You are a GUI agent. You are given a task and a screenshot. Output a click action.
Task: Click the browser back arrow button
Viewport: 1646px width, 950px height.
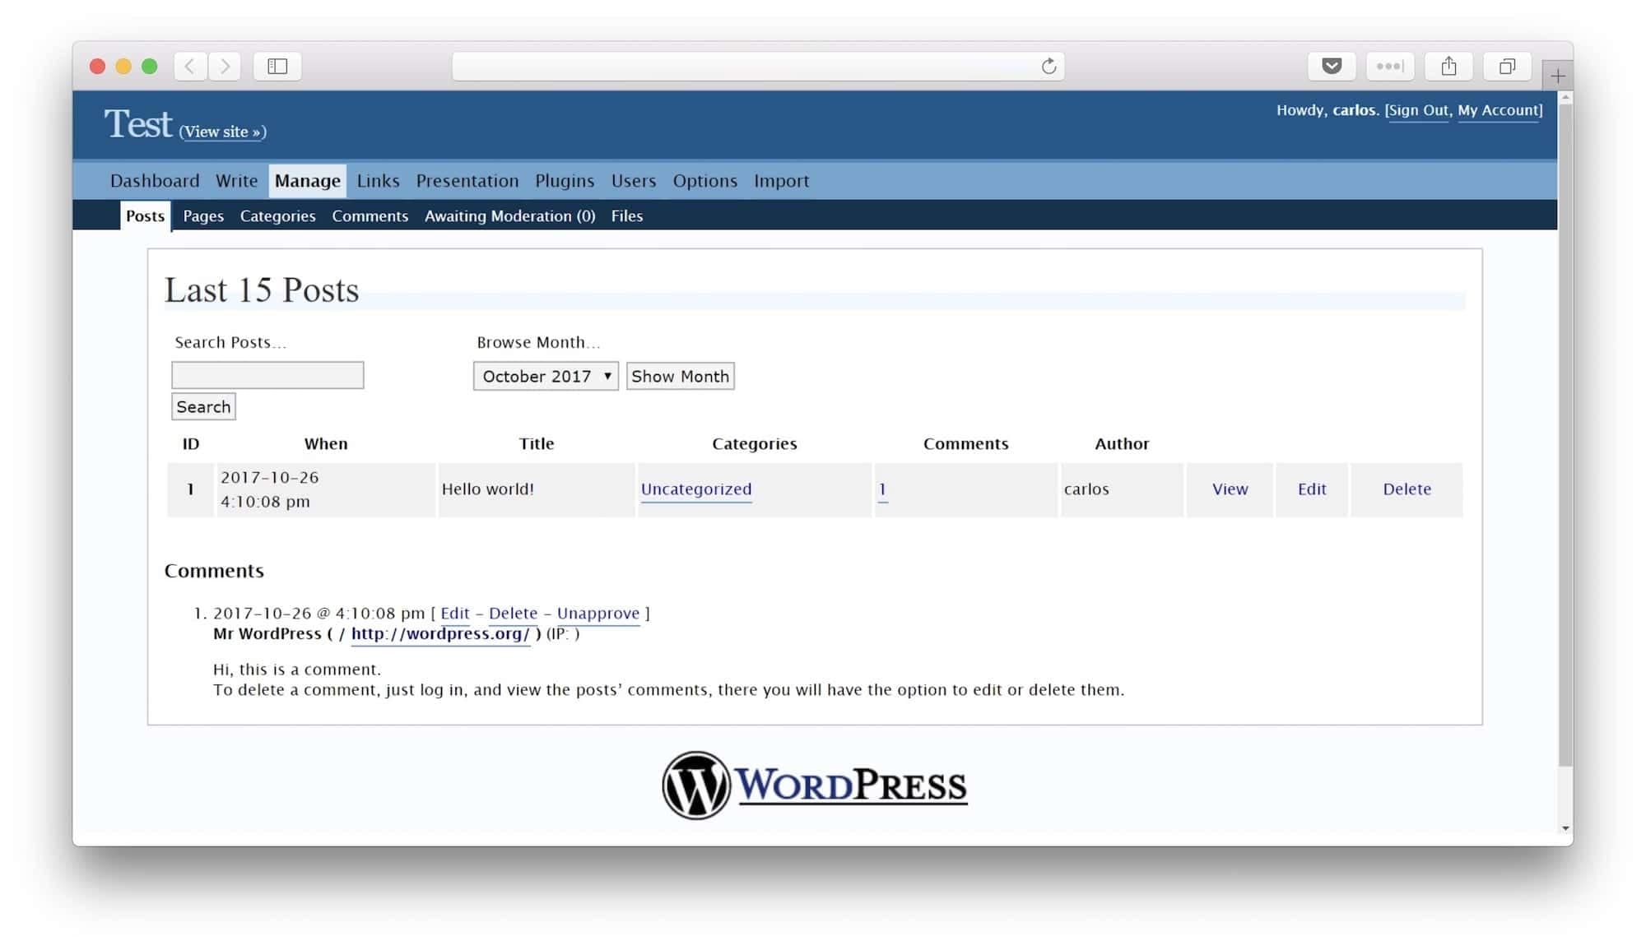190,66
